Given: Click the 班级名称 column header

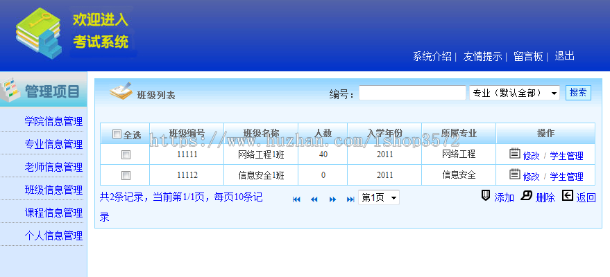Looking at the screenshot, I should pos(261,134).
